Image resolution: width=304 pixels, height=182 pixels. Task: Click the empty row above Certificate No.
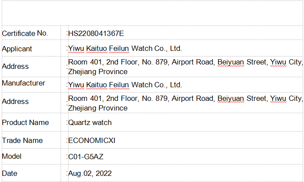click(x=152, y=13)
